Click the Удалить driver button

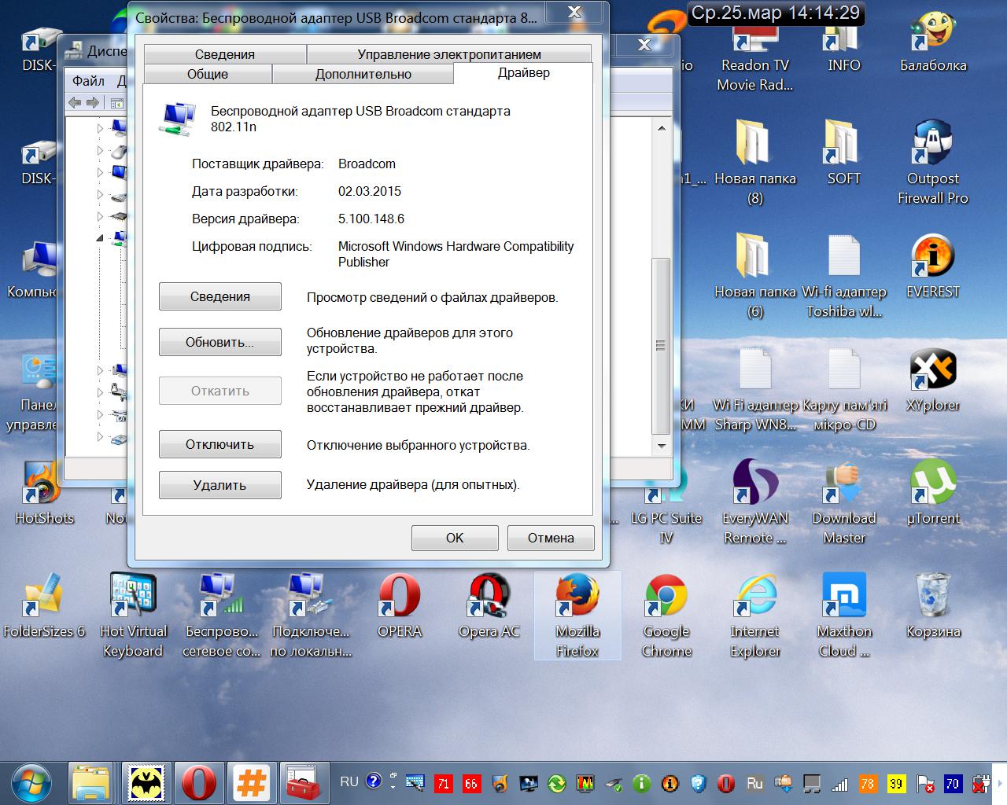tap(219, 485)
